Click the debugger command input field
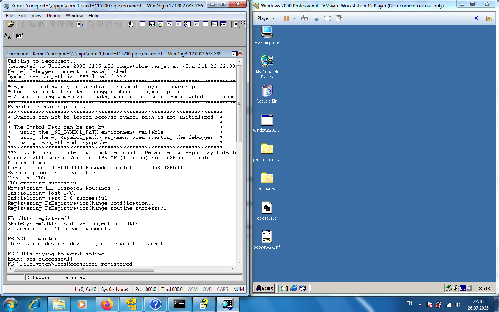Viewport: 499px width, 312px height. tap(134, 278)
